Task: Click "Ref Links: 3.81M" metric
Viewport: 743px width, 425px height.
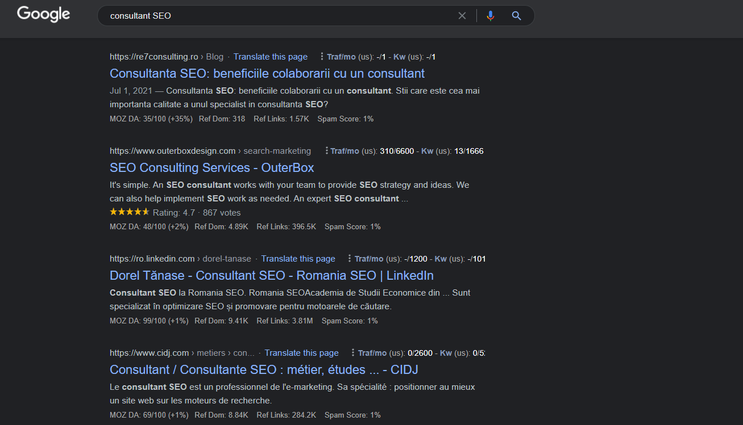Action: (x=285, y=321)
